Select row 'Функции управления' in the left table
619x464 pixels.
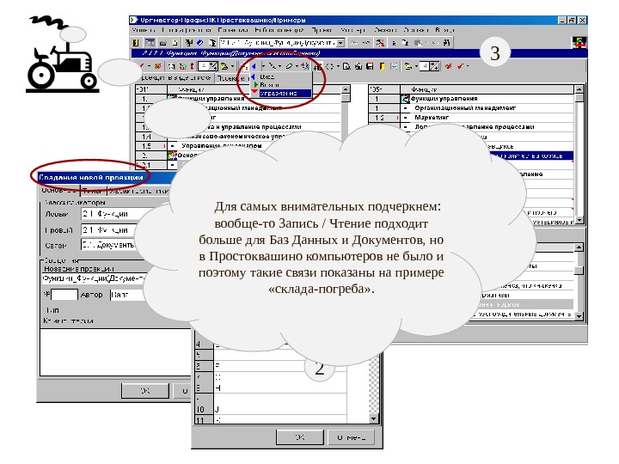238,99
